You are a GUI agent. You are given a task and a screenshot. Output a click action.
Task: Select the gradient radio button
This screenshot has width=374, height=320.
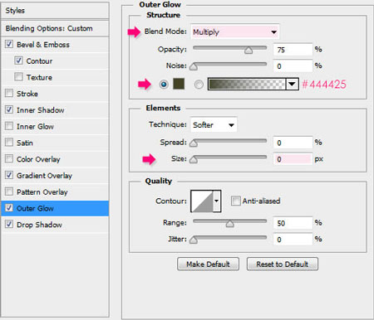199,84
